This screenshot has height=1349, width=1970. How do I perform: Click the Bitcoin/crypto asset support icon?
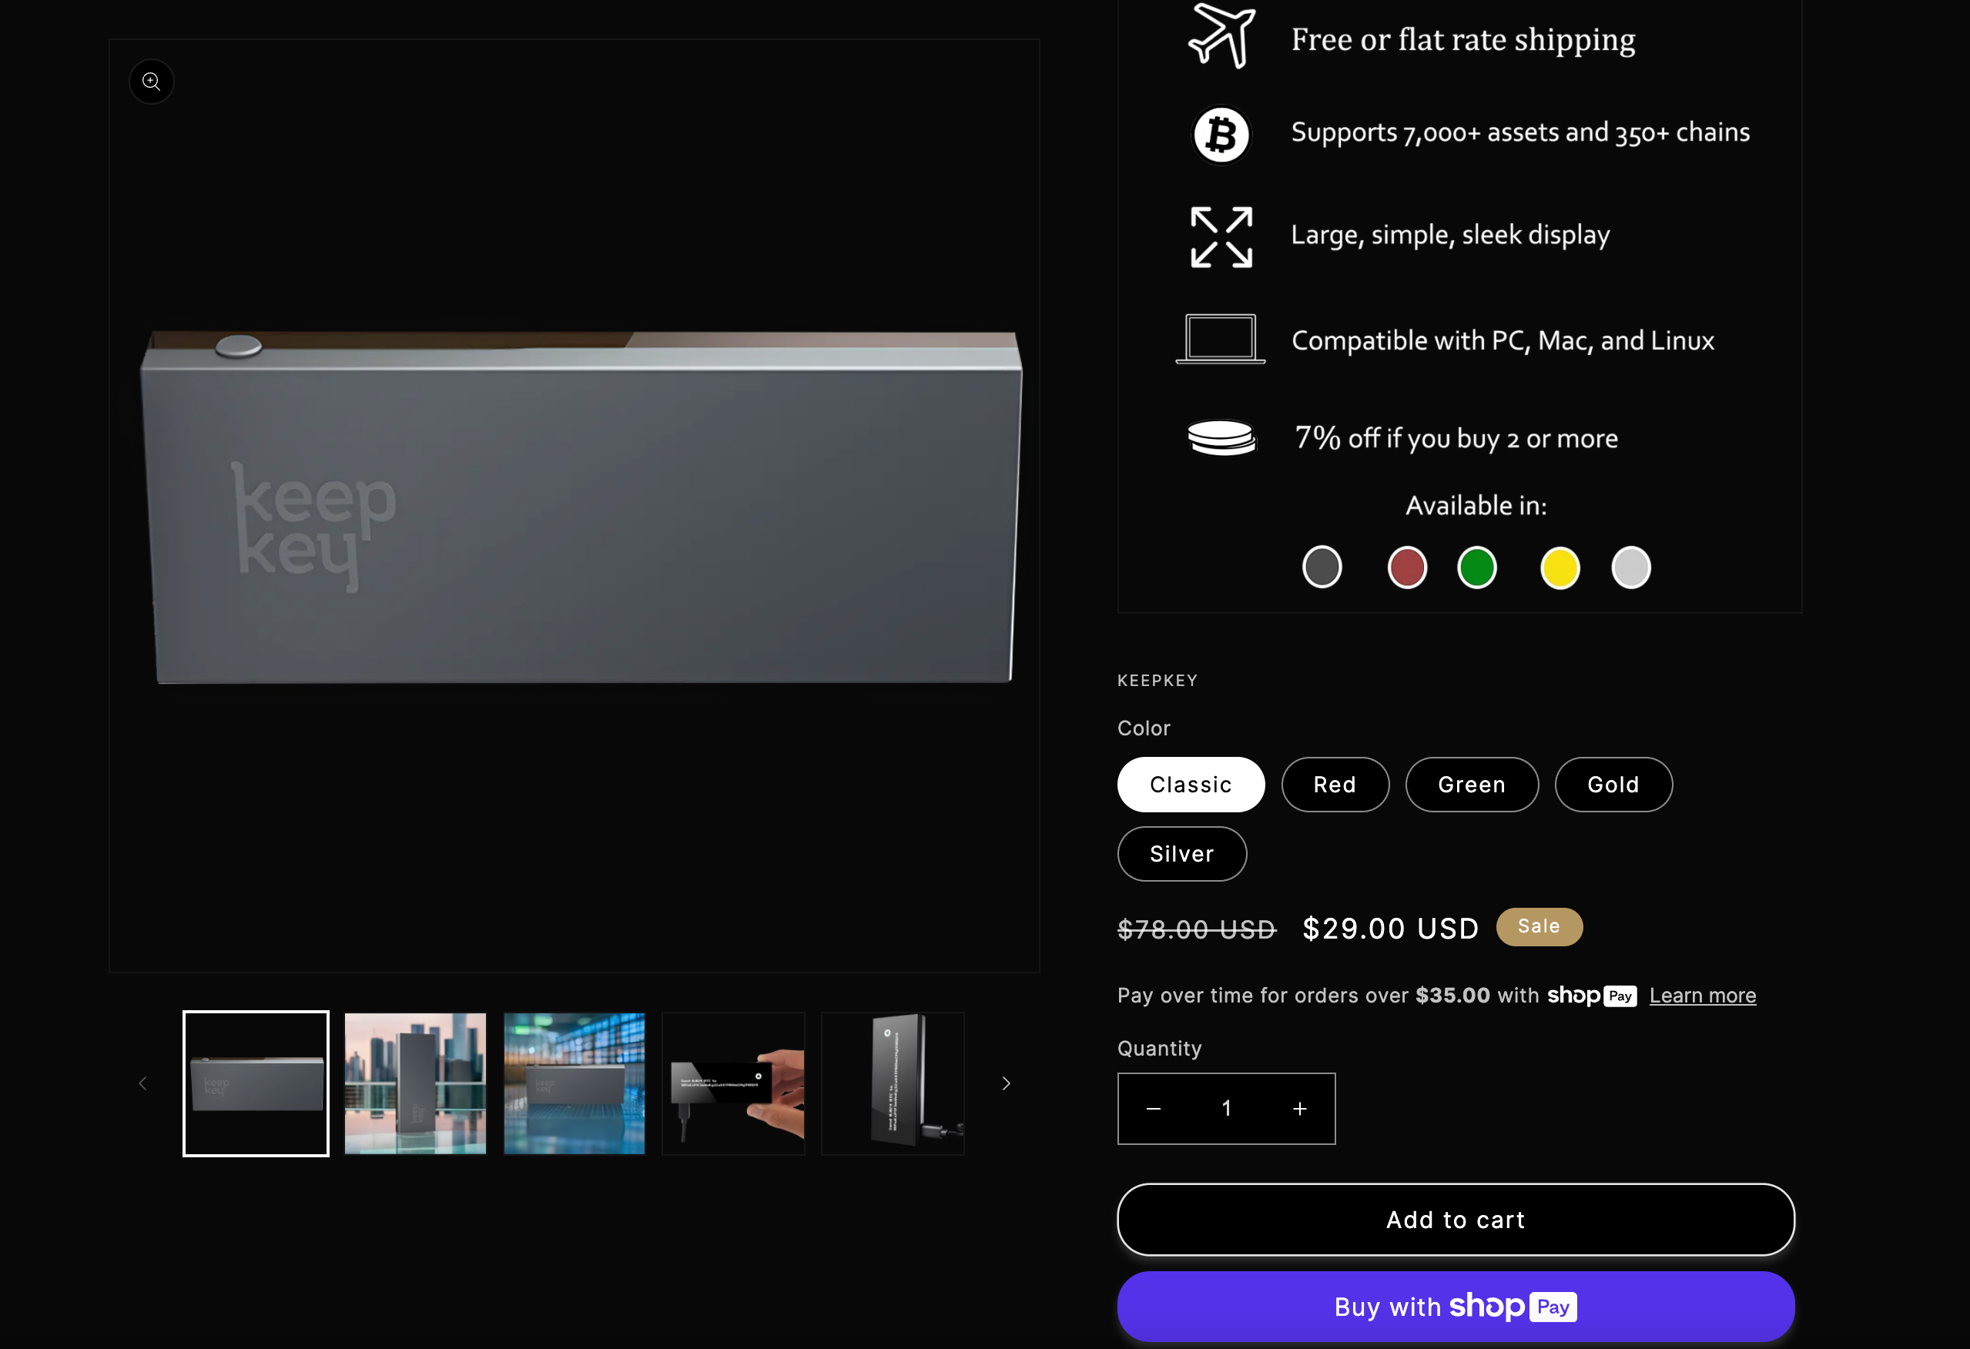1218,133
